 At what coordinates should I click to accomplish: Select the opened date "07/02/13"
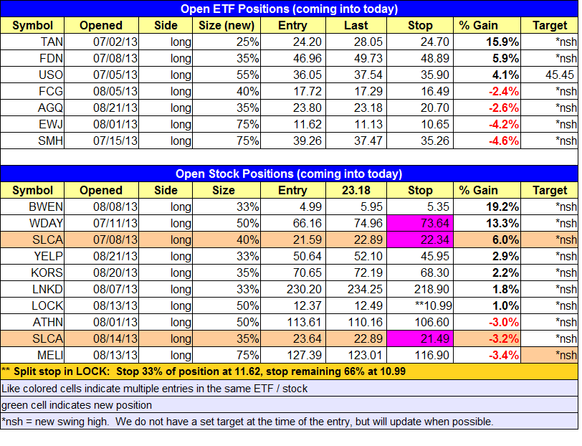101,42
